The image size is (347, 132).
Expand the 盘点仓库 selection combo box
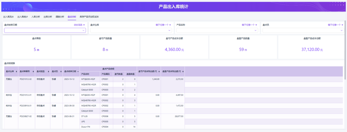132,30
